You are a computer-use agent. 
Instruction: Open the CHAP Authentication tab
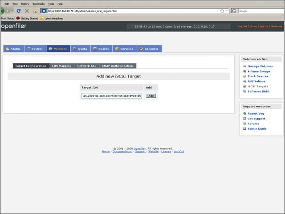click(x=118, y=66)
